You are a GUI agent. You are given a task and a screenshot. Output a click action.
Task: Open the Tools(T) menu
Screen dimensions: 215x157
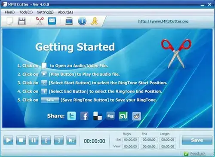(x=26, y=12)
